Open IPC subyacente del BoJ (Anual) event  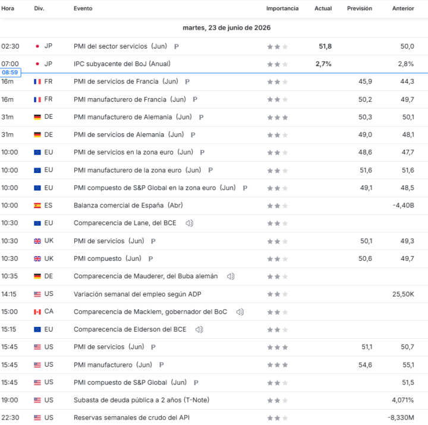pos(122,64)
